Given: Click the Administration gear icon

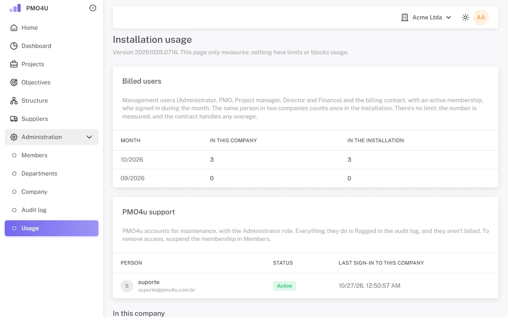Looking at the screenshot, I should pyautogui.click(x=14, y=137).
